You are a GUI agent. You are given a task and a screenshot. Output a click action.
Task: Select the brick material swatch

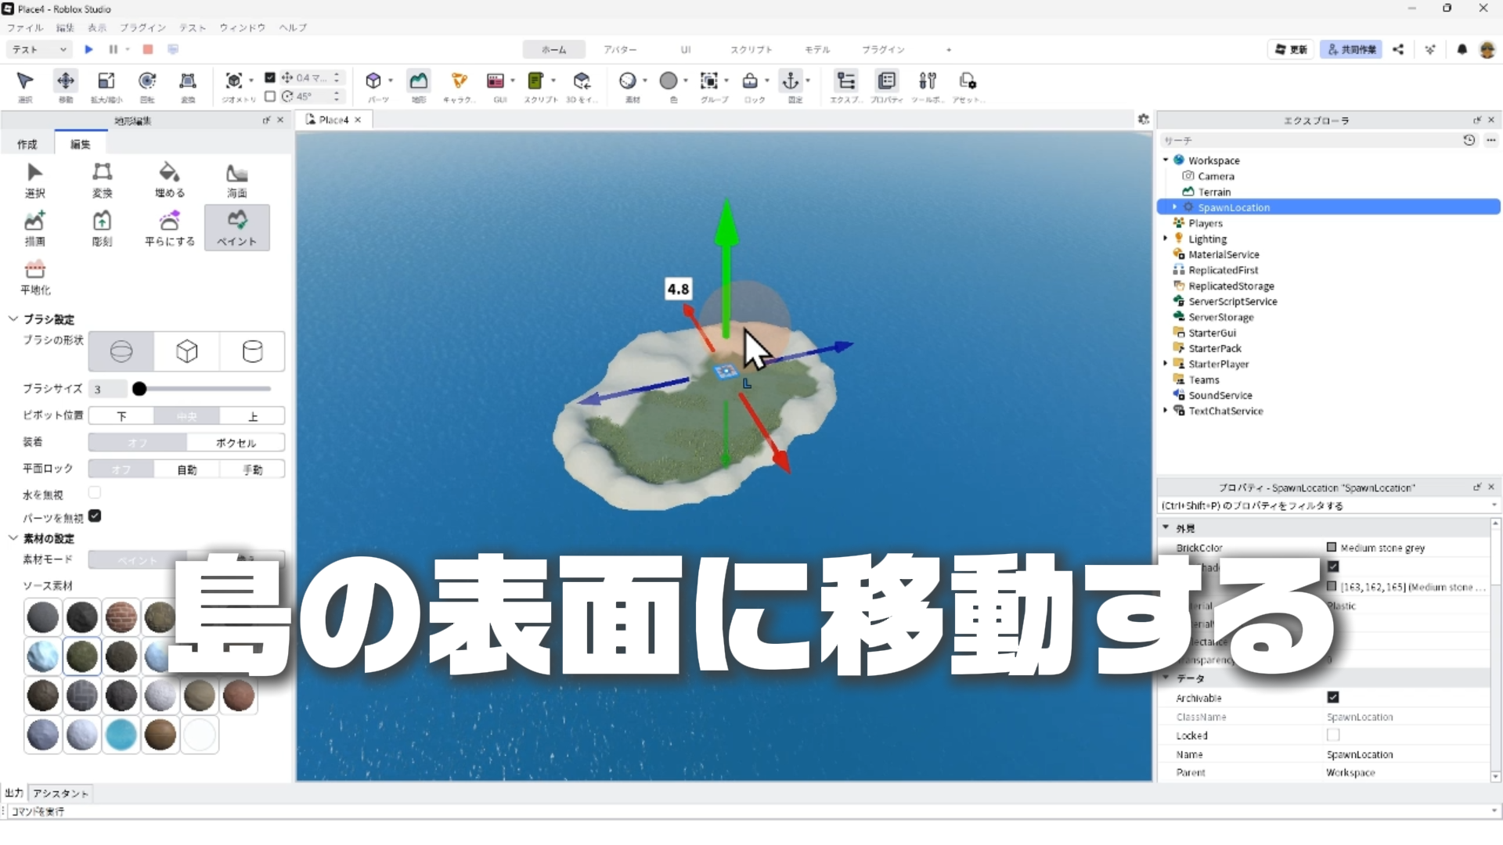click(x=121, y=617)
